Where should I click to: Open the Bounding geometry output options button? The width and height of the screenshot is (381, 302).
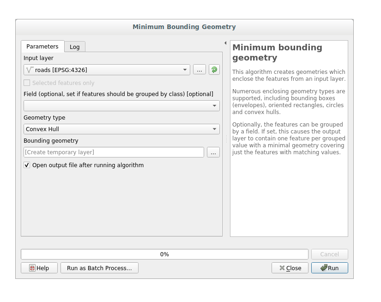(x=213, y=152)
